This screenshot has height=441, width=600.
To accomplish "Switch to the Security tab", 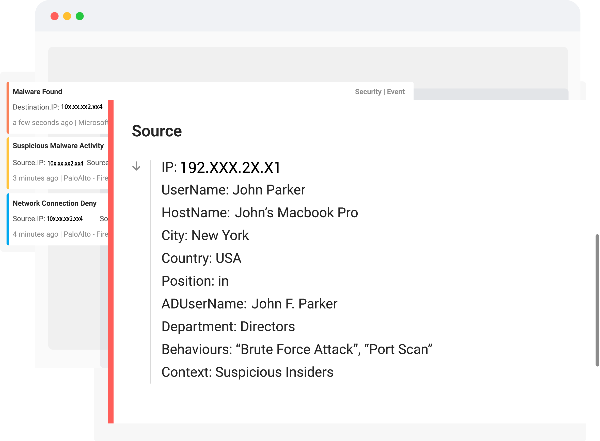I will [x=369, y=92].
